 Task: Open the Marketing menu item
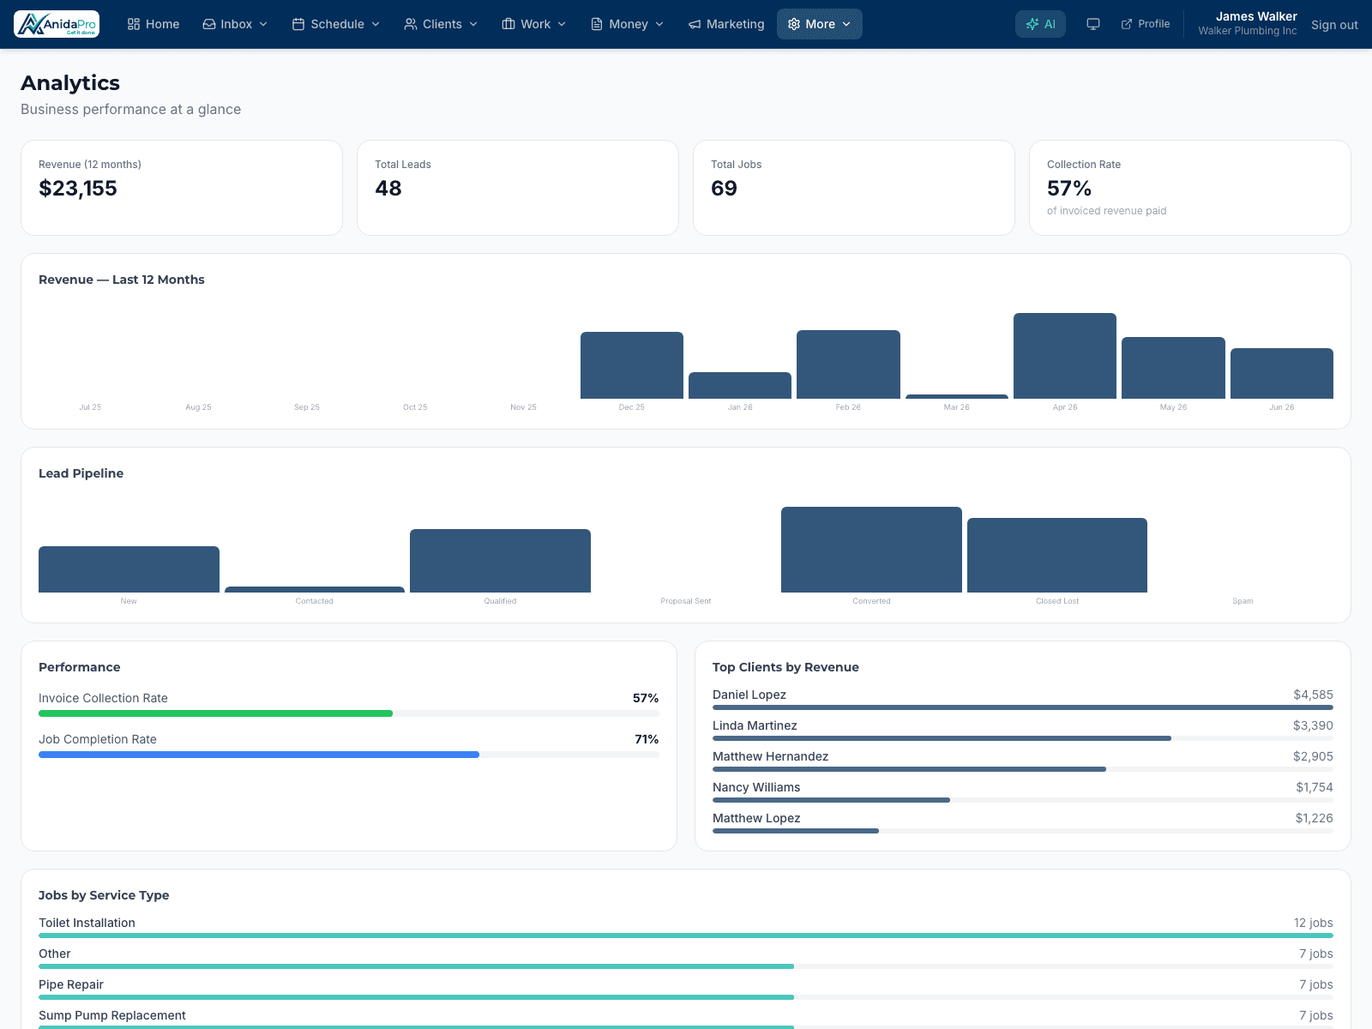click(726, 24)
